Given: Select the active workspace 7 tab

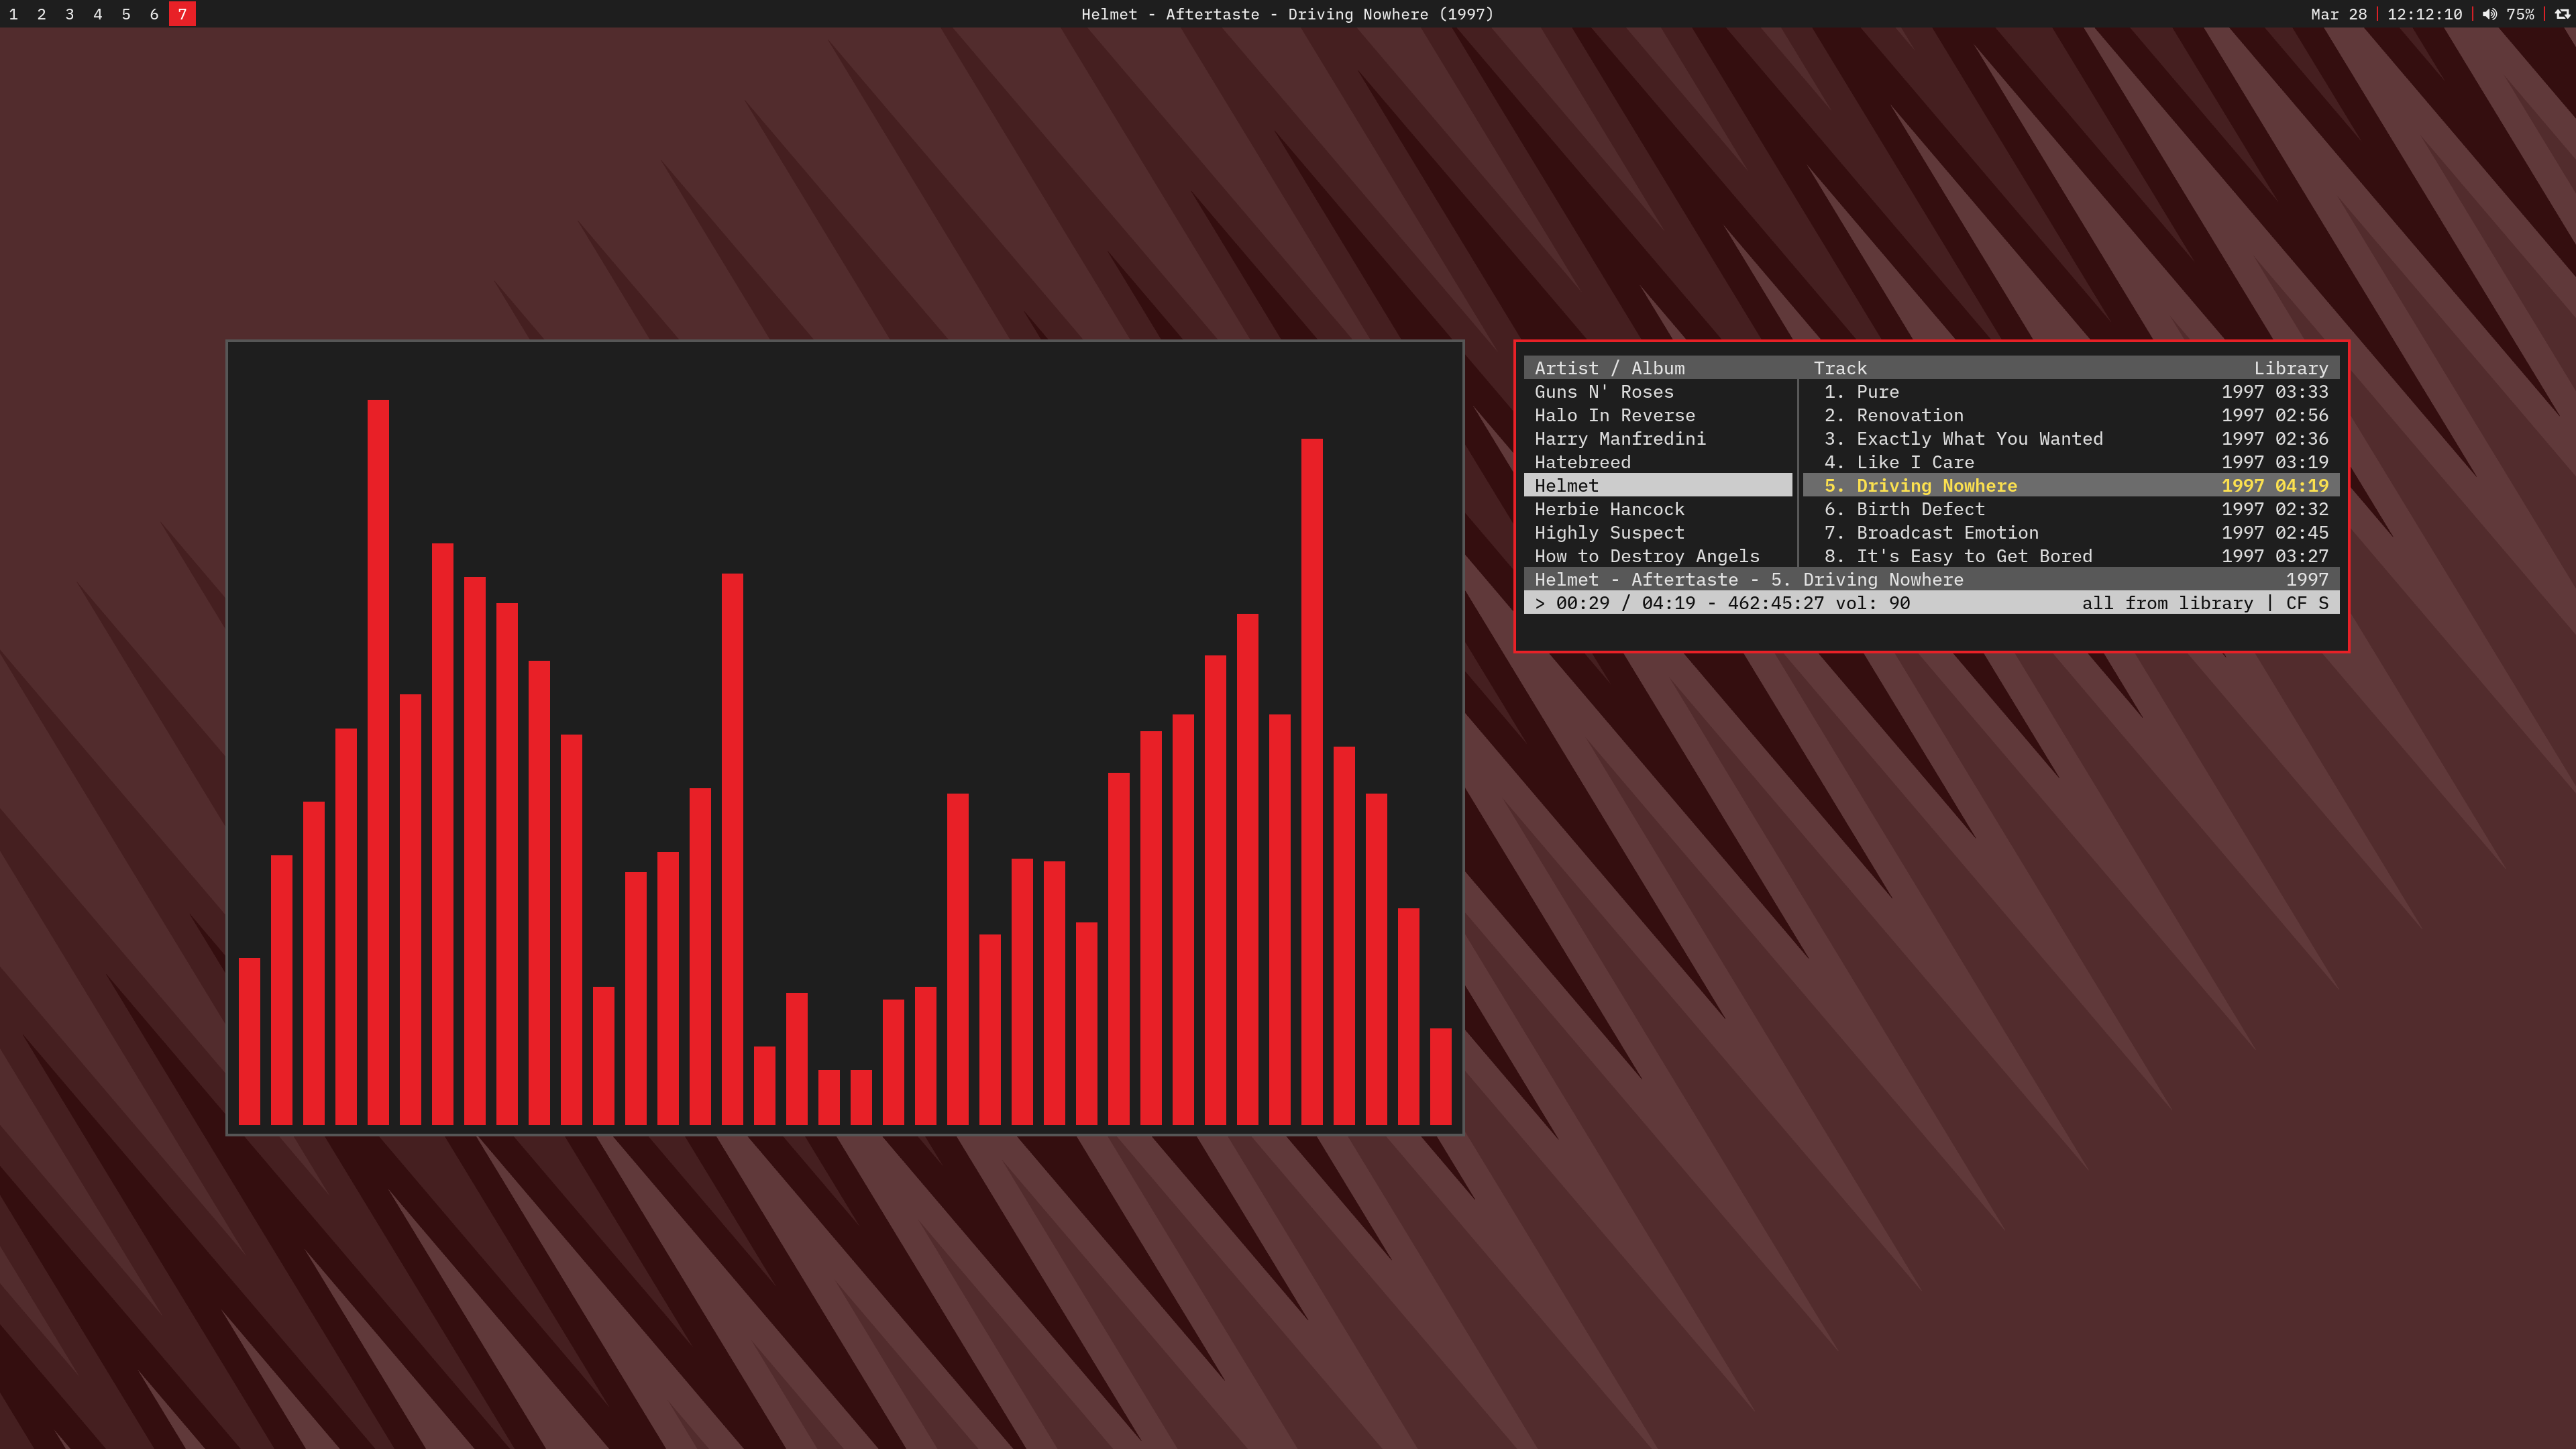Looking at the screenshot, I should 182,14.
